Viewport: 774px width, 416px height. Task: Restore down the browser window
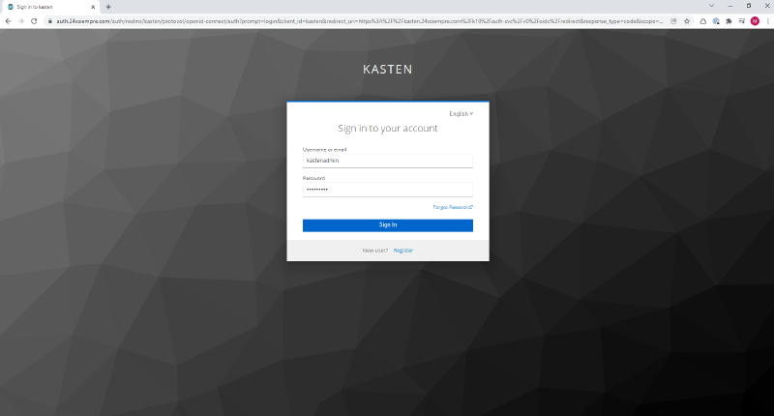click(x=749, y=6)
